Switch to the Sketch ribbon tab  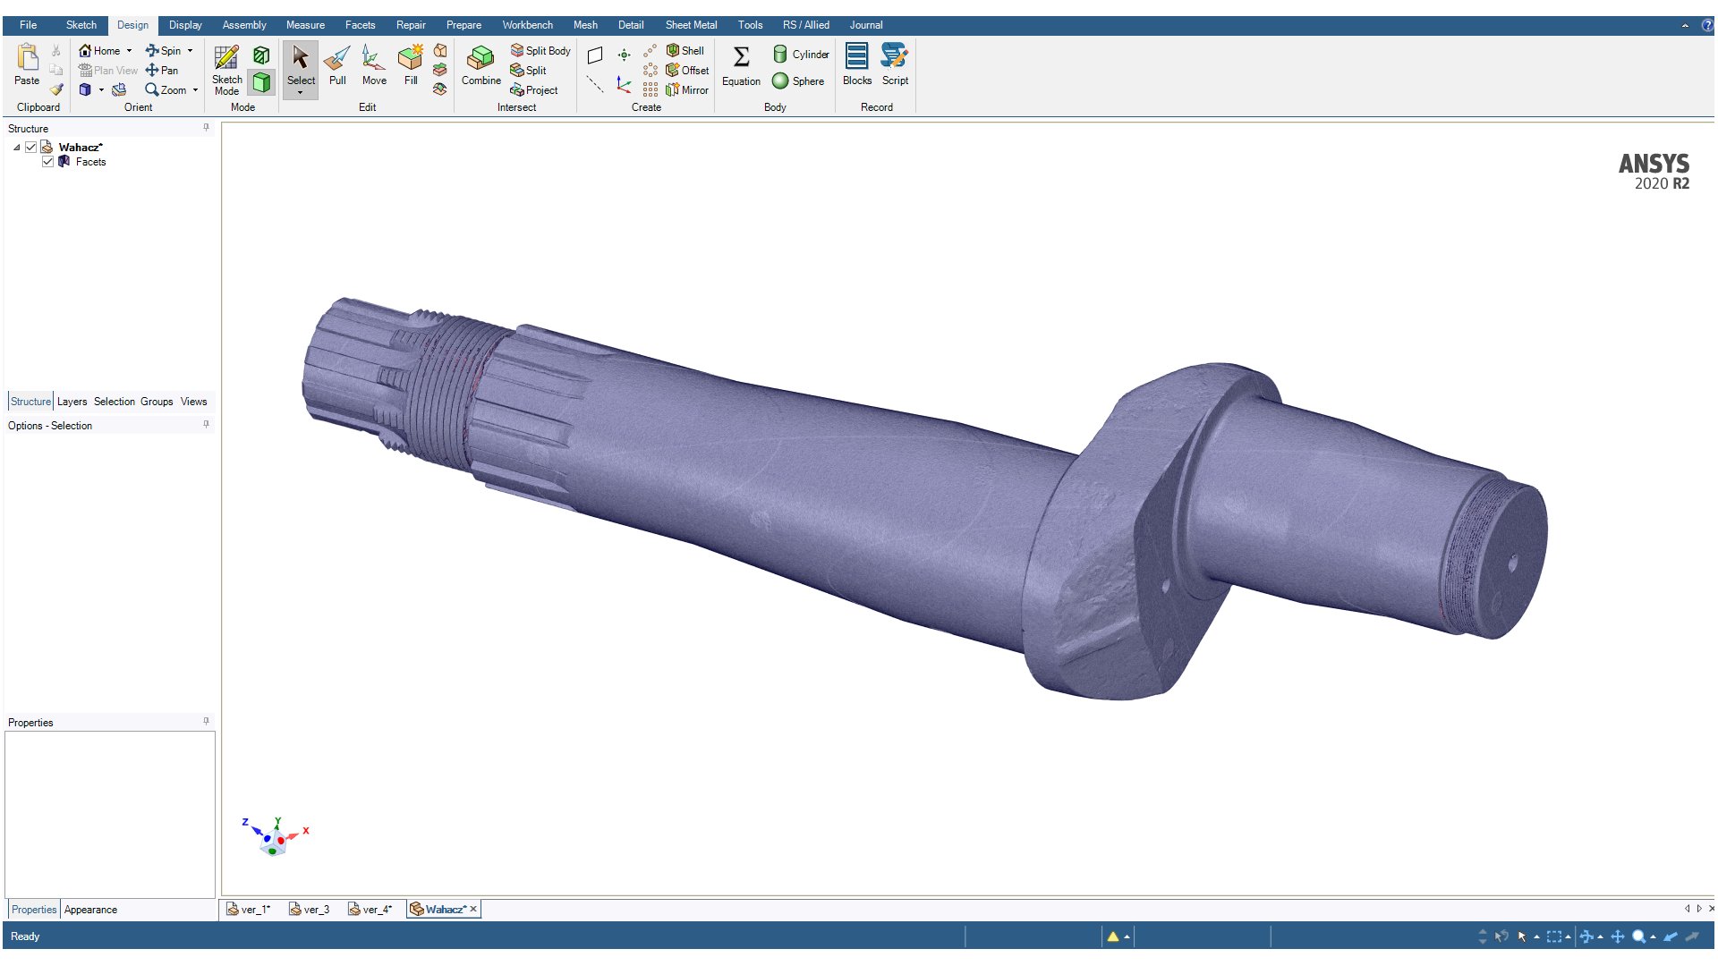coord(81,25)
